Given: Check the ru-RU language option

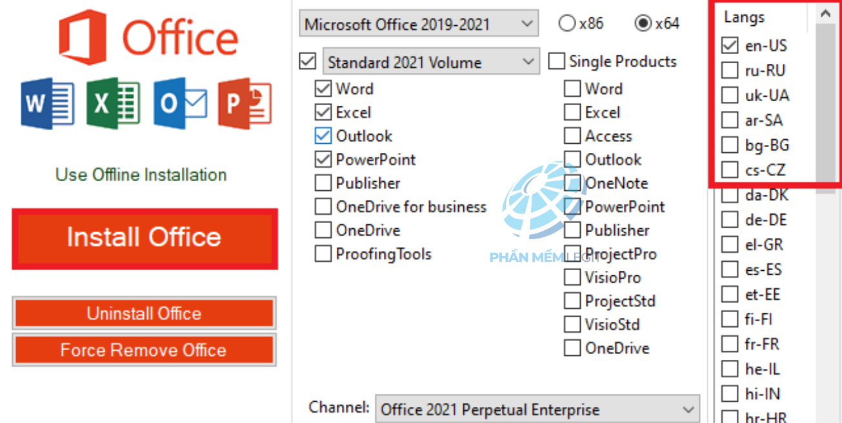Looking at the screenshot, I should point(729,70).
